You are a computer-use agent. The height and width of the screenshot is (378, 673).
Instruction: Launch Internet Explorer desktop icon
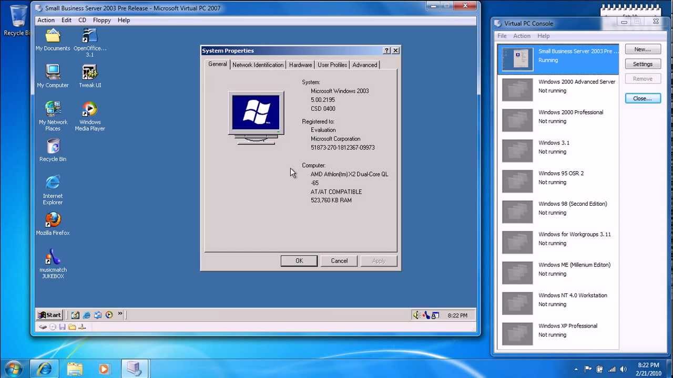point(53,190)
